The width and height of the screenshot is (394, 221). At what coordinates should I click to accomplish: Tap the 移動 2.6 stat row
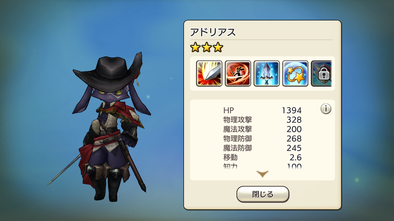pyautogui.click(x=262, y=158)
